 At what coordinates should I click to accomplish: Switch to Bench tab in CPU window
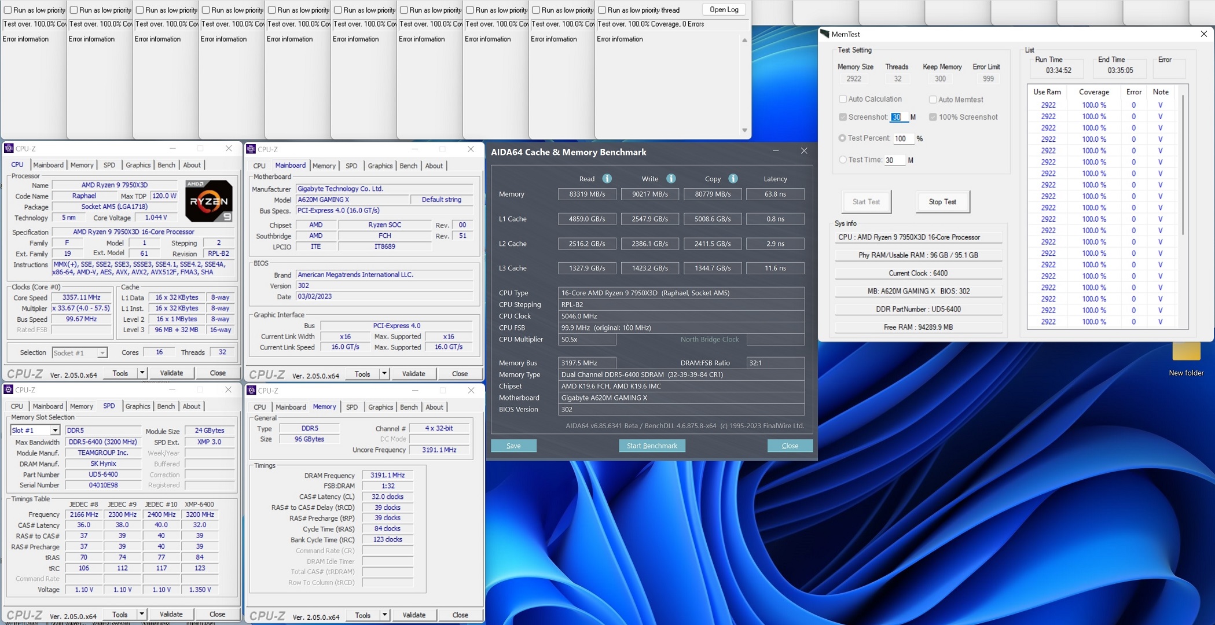[166, 165]
